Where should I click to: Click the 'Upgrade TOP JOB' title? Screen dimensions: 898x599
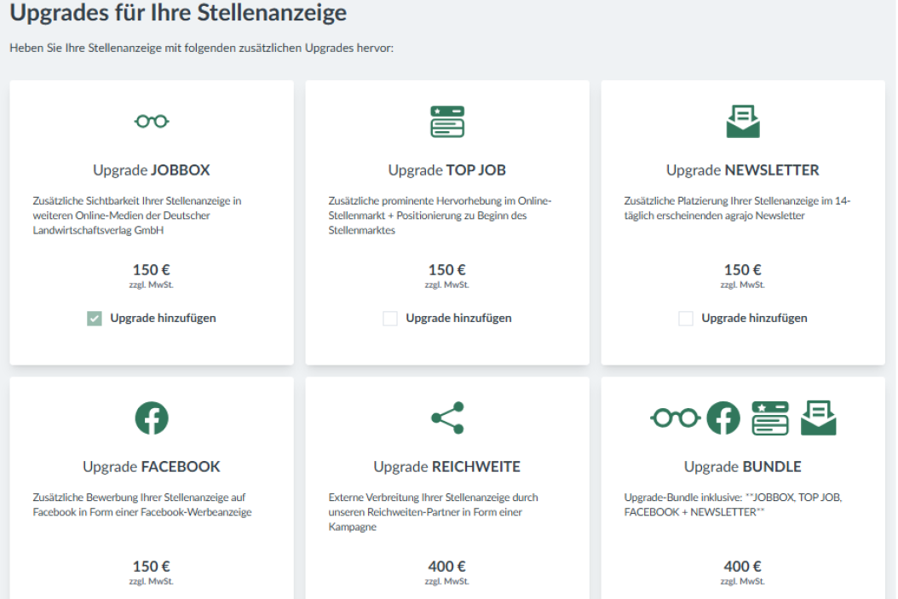[447, 170]
